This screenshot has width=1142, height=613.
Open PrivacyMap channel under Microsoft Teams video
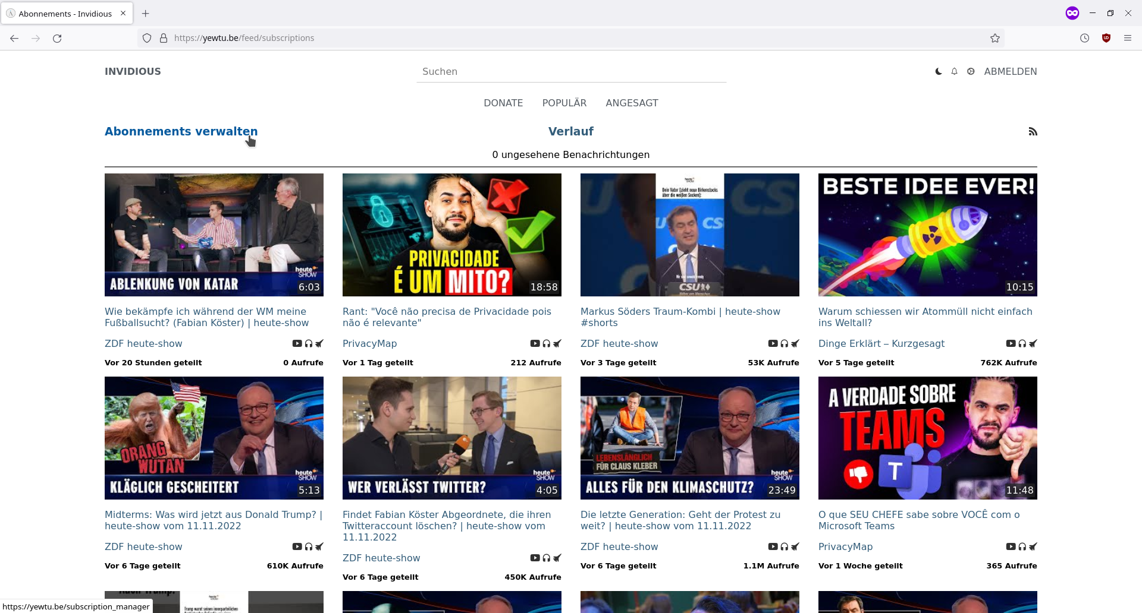(845, 546)
